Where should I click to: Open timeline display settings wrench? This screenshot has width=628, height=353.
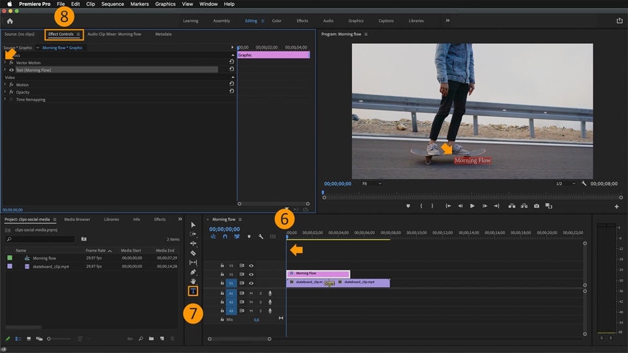[x=261, y=237]
